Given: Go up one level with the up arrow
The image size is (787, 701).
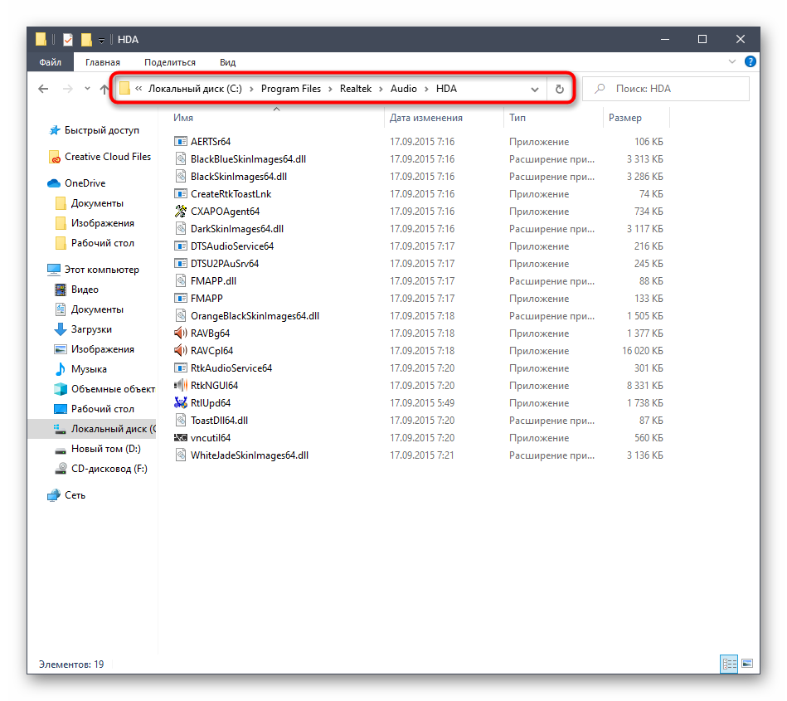Looking at the screenshot, I should point(104,90).
